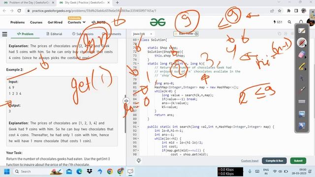Open the notifications bell

[301, 22]
